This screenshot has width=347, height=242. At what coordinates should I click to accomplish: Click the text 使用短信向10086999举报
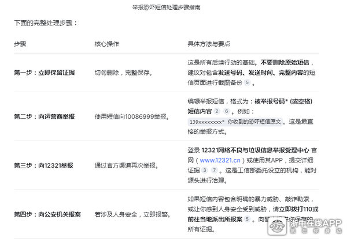(x=132, y=116)
